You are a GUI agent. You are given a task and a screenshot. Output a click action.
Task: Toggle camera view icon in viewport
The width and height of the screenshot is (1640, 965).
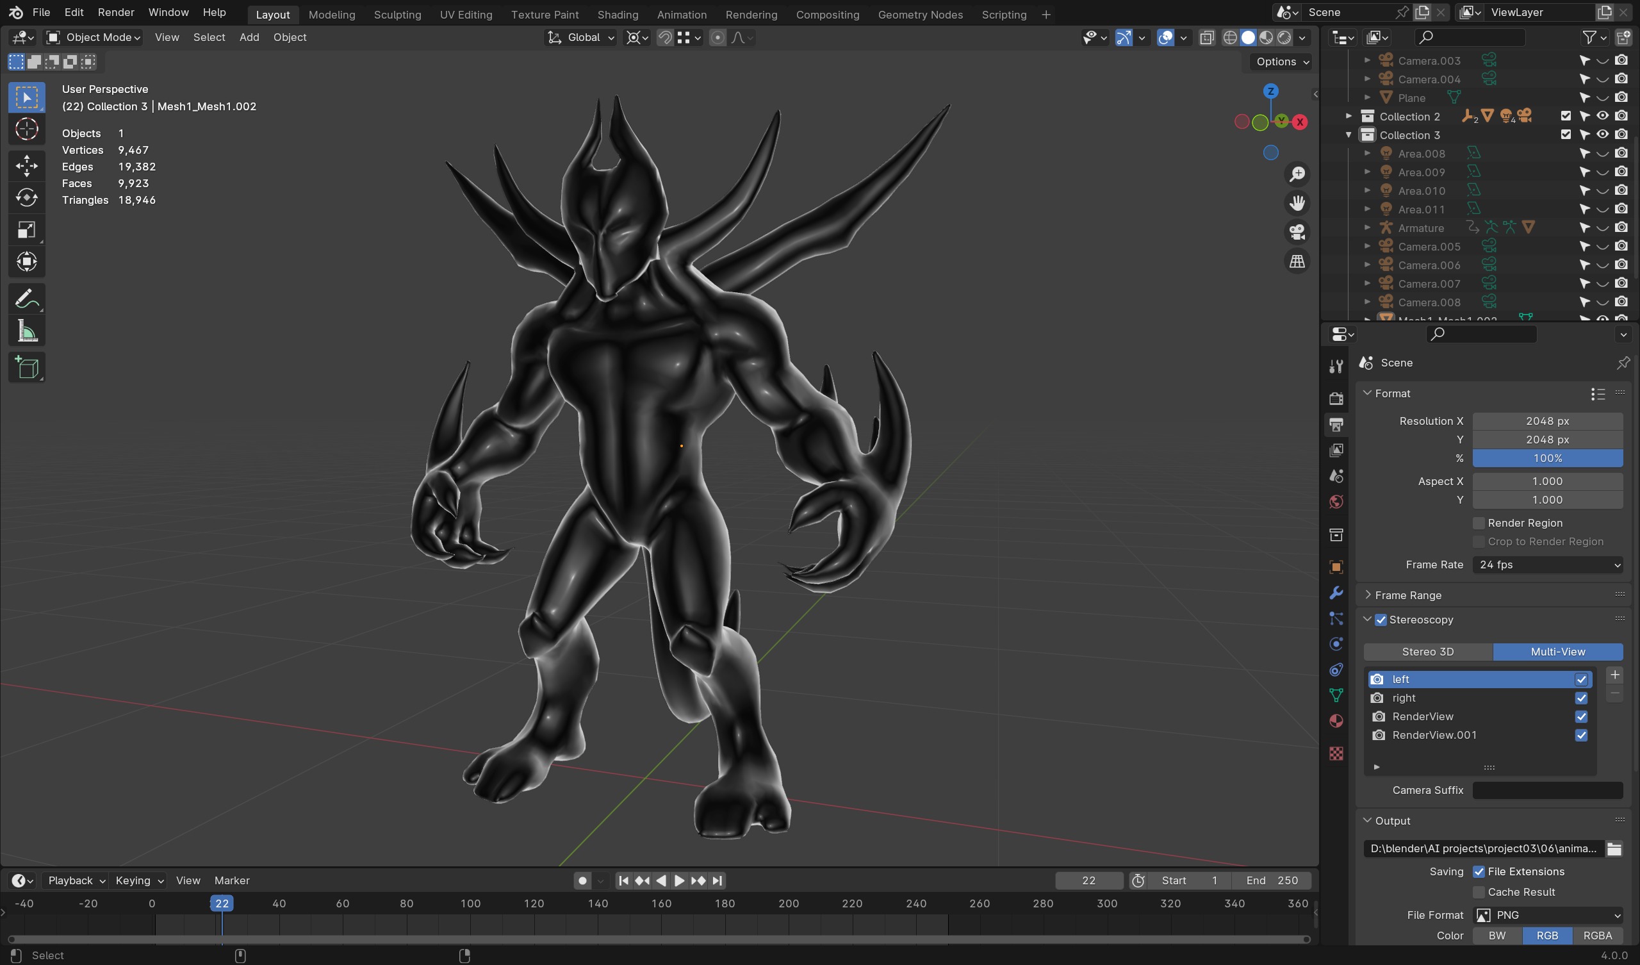(x=1297, y=233)
